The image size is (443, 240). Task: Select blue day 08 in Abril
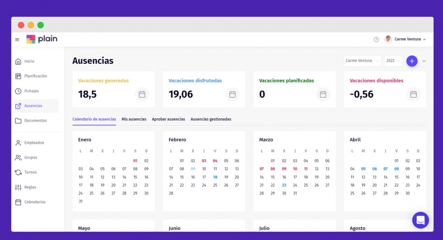[x=396, y=169]
